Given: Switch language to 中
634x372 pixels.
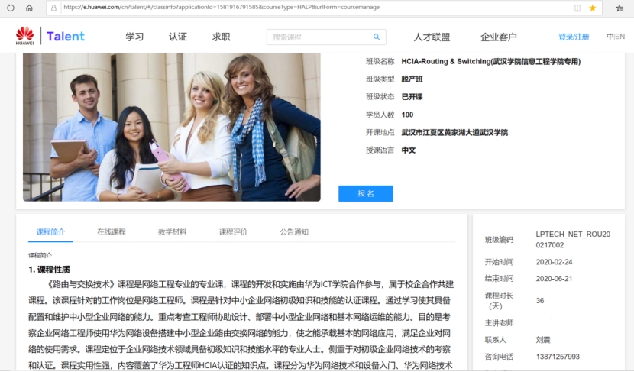Looking at the screenshot, I should coord(610,37).
